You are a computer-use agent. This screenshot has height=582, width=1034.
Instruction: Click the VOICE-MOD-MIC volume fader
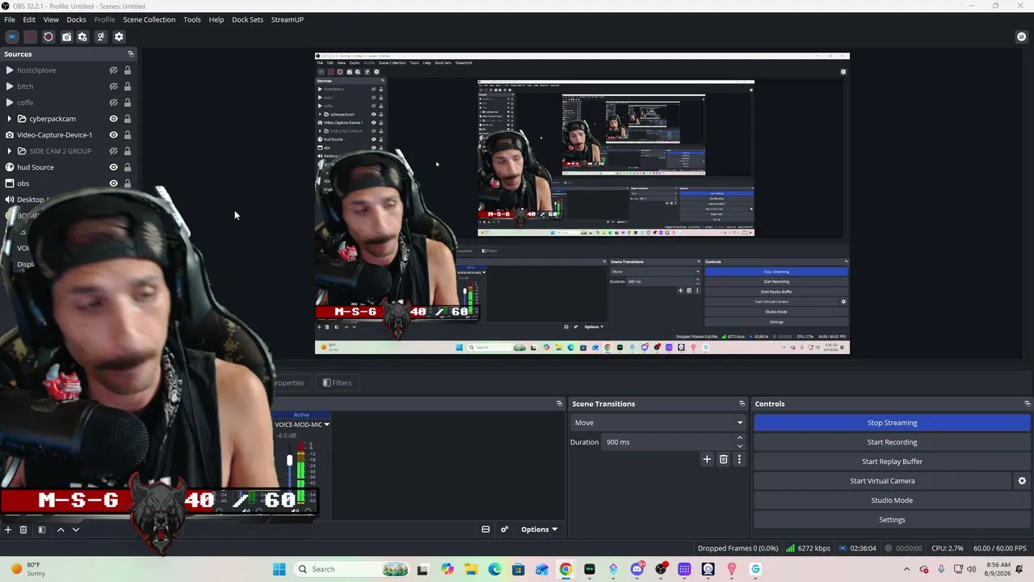(289, 460)
